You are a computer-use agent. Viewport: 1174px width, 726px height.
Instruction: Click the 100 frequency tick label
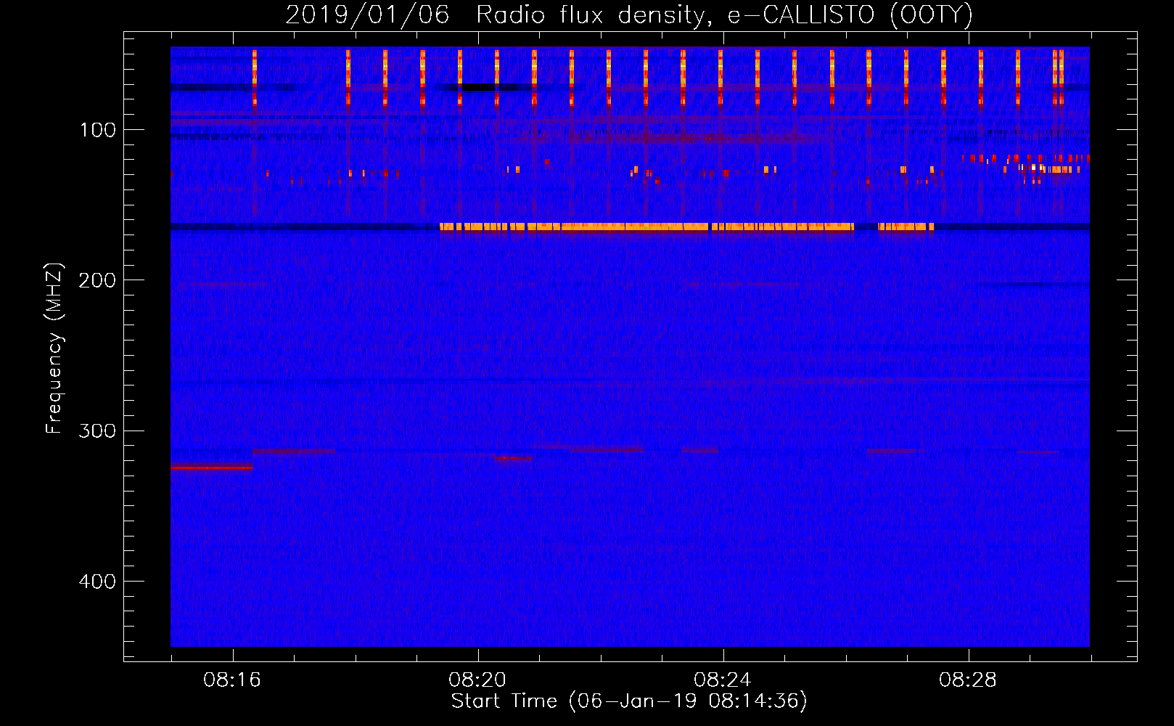(98, 130)
